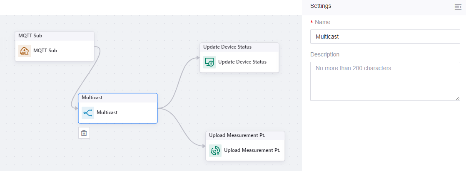This screenshot has width=466, height=171.
Task: Select the MQTT Sub node title bar
Action: click(x=54, y=36)
